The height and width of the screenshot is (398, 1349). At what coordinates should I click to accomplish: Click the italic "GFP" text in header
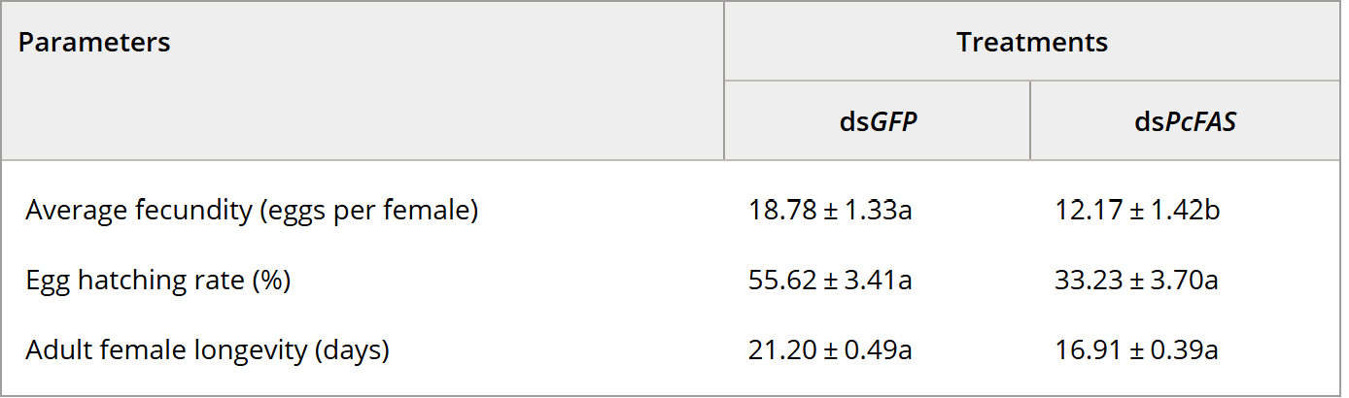[x=892, y=123]
